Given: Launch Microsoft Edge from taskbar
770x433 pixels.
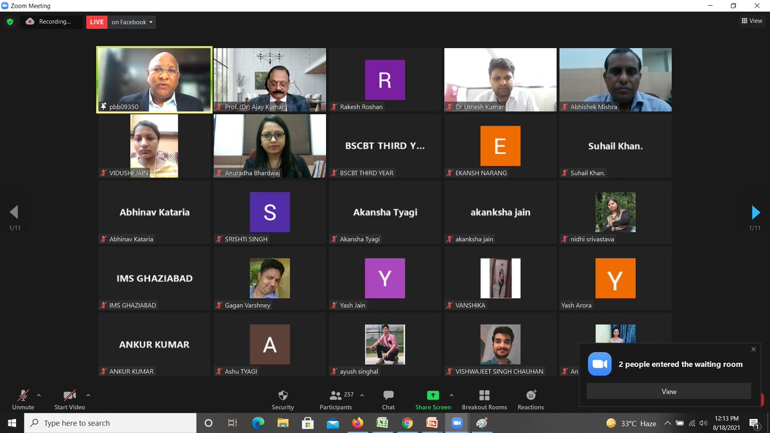Looking at the screenshot, I should (x=258, y=423).
